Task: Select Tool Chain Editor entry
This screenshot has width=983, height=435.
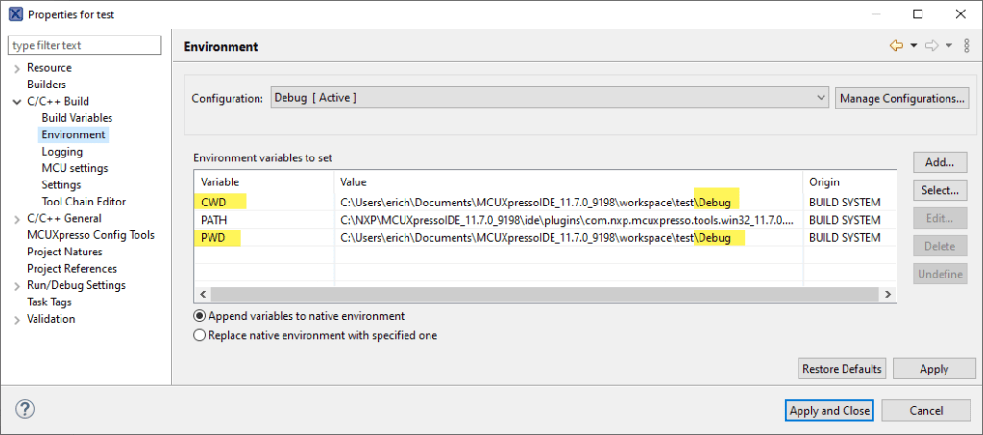Action: pyautogui.click(x=84, y=202)
